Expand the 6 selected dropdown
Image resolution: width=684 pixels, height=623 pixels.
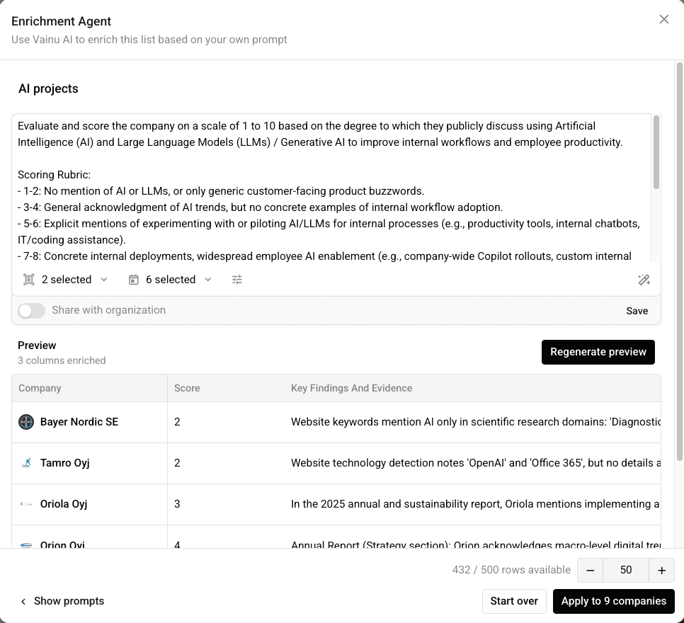tap(170, 280)
